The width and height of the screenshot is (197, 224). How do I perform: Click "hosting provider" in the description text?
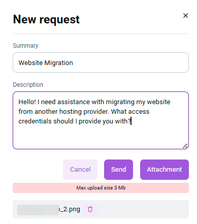84,112
